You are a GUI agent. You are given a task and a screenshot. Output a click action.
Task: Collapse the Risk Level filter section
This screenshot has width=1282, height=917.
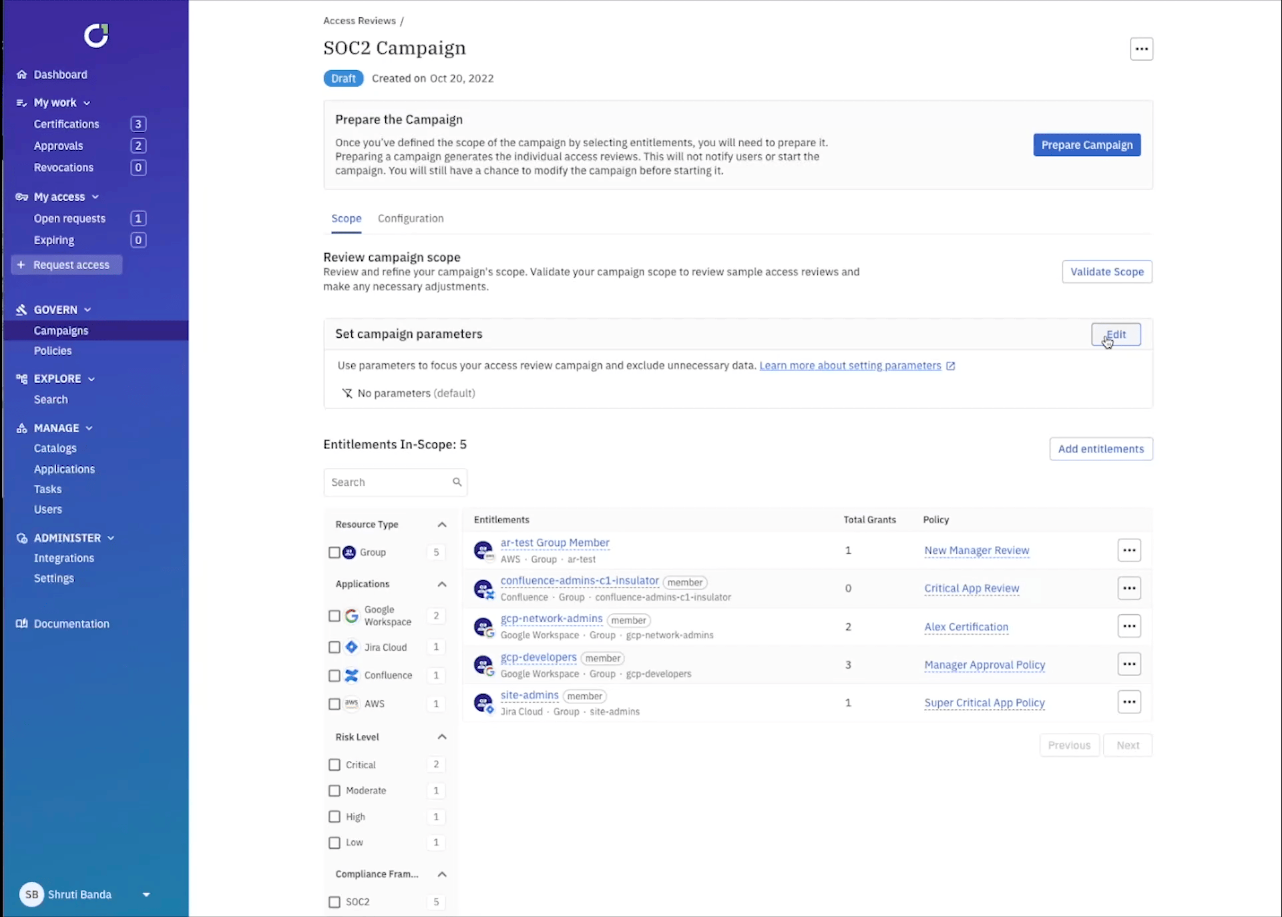point(441,736)
